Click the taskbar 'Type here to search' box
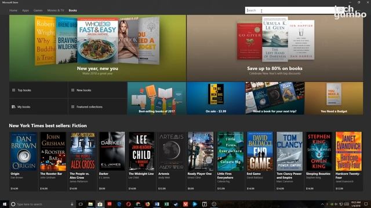The height and width of the screenshot is (208, 371). click(x=42, y=204)
